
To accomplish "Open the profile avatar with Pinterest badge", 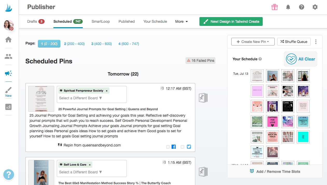I will pos(9,25).
